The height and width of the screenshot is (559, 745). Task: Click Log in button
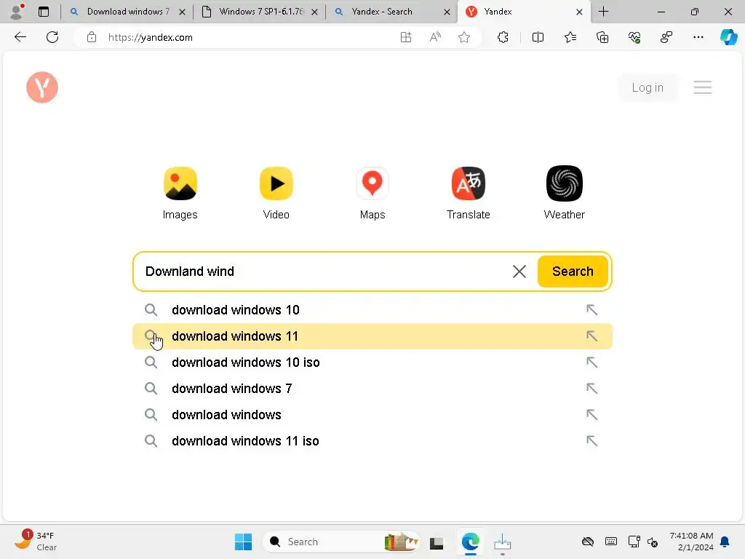click(647, 87)
